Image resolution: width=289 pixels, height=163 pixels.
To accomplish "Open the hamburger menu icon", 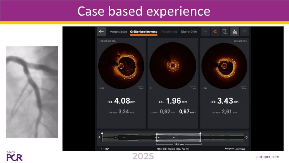I will coord(244,32).
